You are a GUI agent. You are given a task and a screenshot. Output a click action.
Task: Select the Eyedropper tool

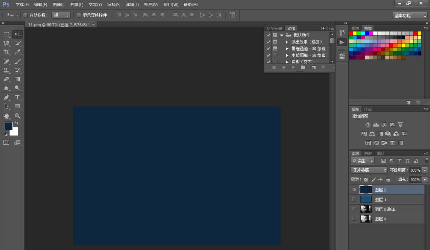18,52
